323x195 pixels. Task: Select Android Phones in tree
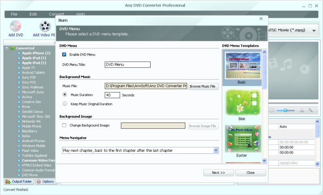pyautogui.click(x=34, y=141)
